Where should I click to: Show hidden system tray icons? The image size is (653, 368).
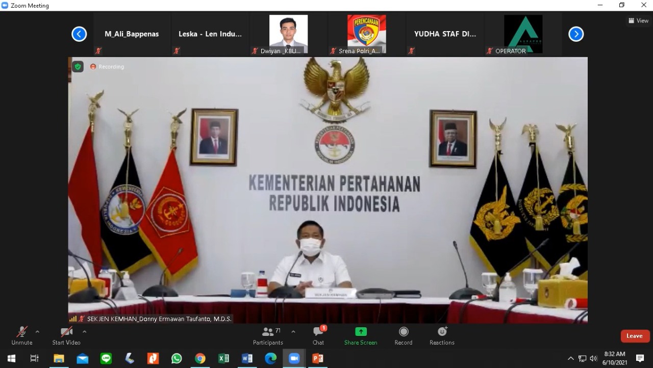[x=570, y=358]
